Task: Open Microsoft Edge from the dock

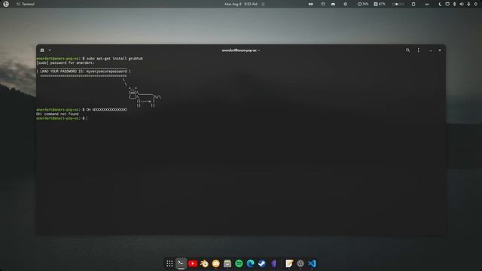Action: click(250, 263)
